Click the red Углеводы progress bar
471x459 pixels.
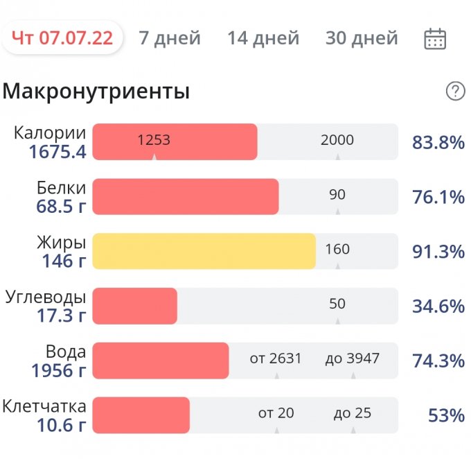(135, 306)
